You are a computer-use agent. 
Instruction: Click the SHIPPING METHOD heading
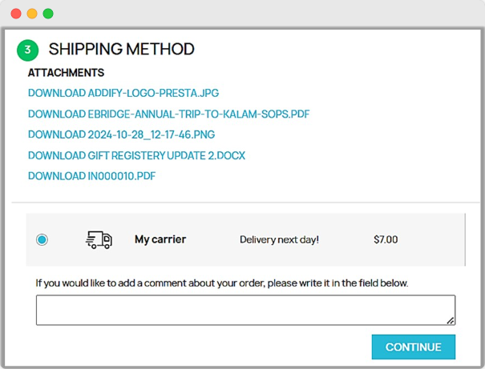click(x=121, y=50)
